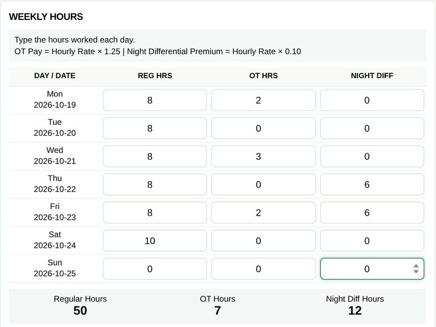
Task: Click the up arrow of Sunday Night Diff stepper
Action: coord(416,266)
